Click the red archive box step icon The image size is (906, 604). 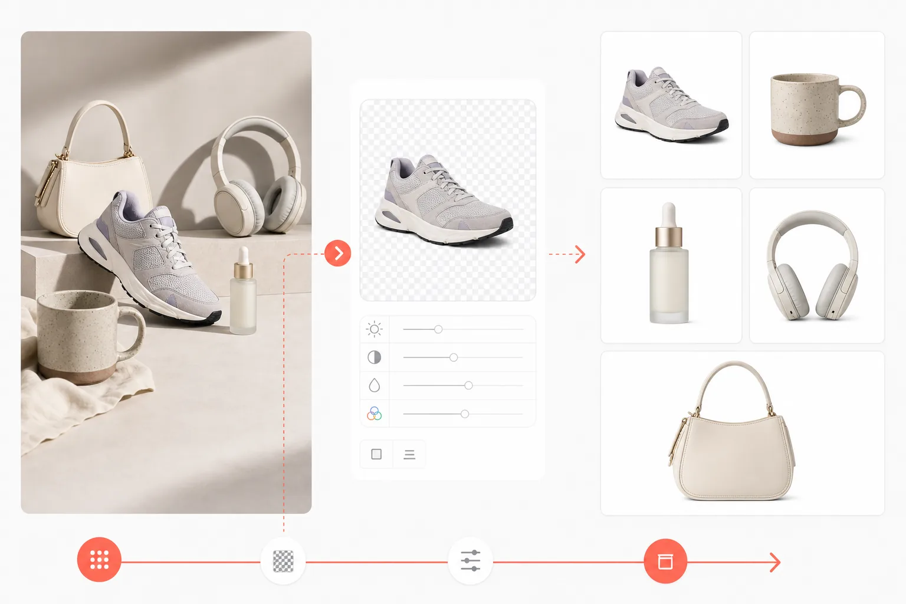click(665, 561)
